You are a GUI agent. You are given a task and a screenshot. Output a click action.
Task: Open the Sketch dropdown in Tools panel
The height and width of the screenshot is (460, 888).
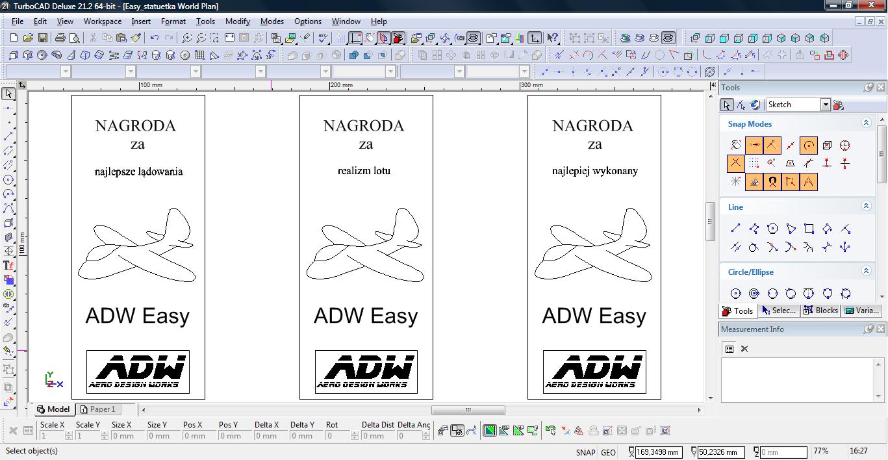(x=825, y=105)
